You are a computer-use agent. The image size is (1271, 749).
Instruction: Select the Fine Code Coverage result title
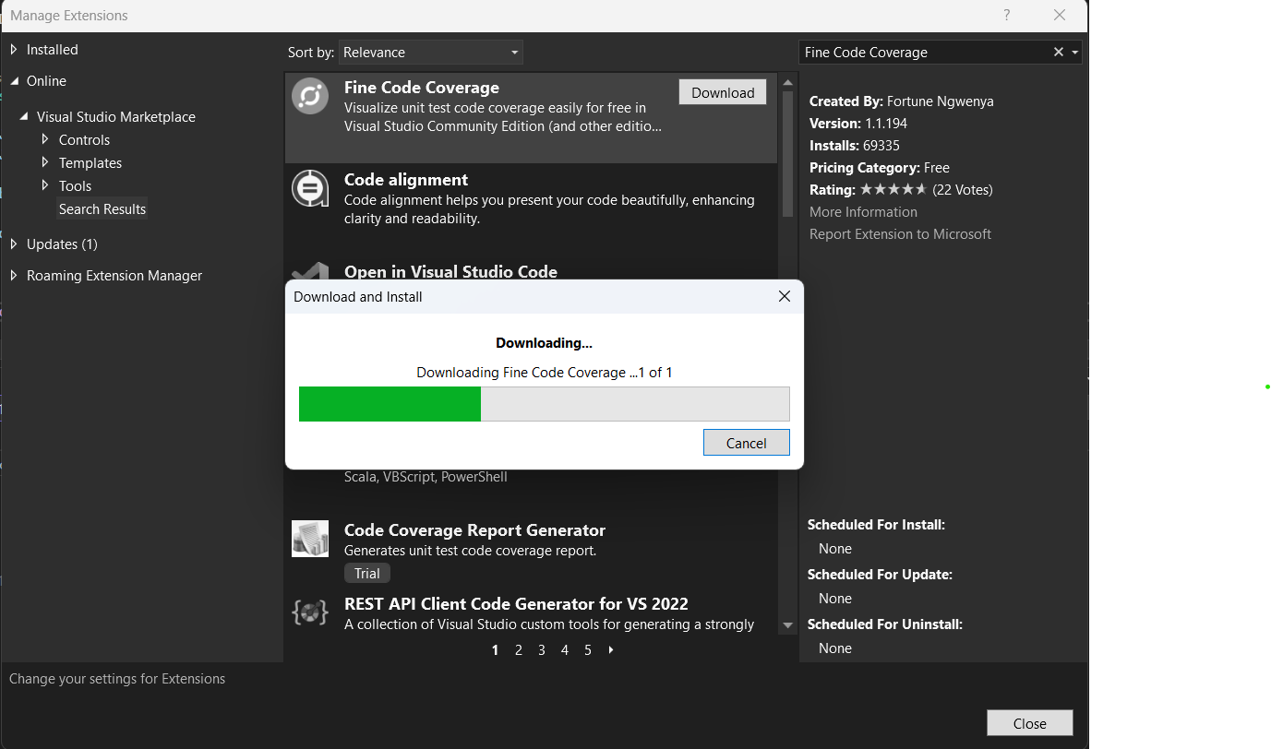pos(422,88)
